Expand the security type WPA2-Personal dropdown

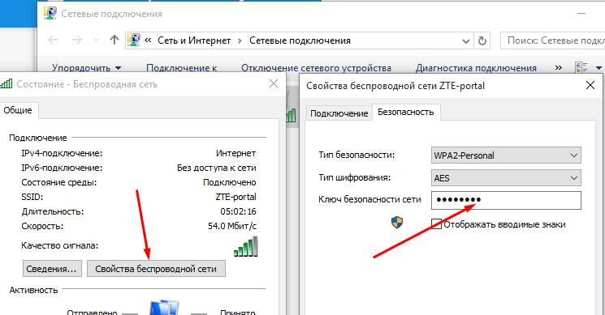tap(506, 155)
